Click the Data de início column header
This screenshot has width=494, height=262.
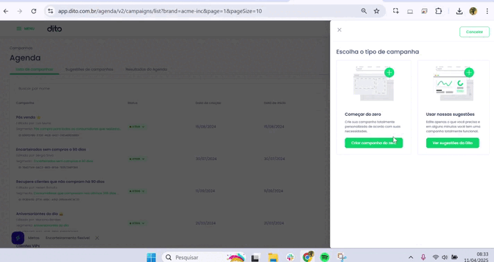coord(275,103)
